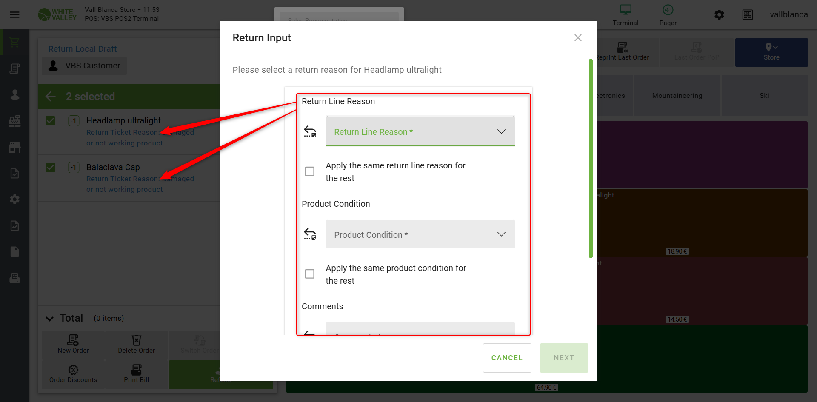Image resolution: width=817 pixels, height=402 pixels.
Task: Switch to the Mountaineering category
Action: (x=677, y=96)
